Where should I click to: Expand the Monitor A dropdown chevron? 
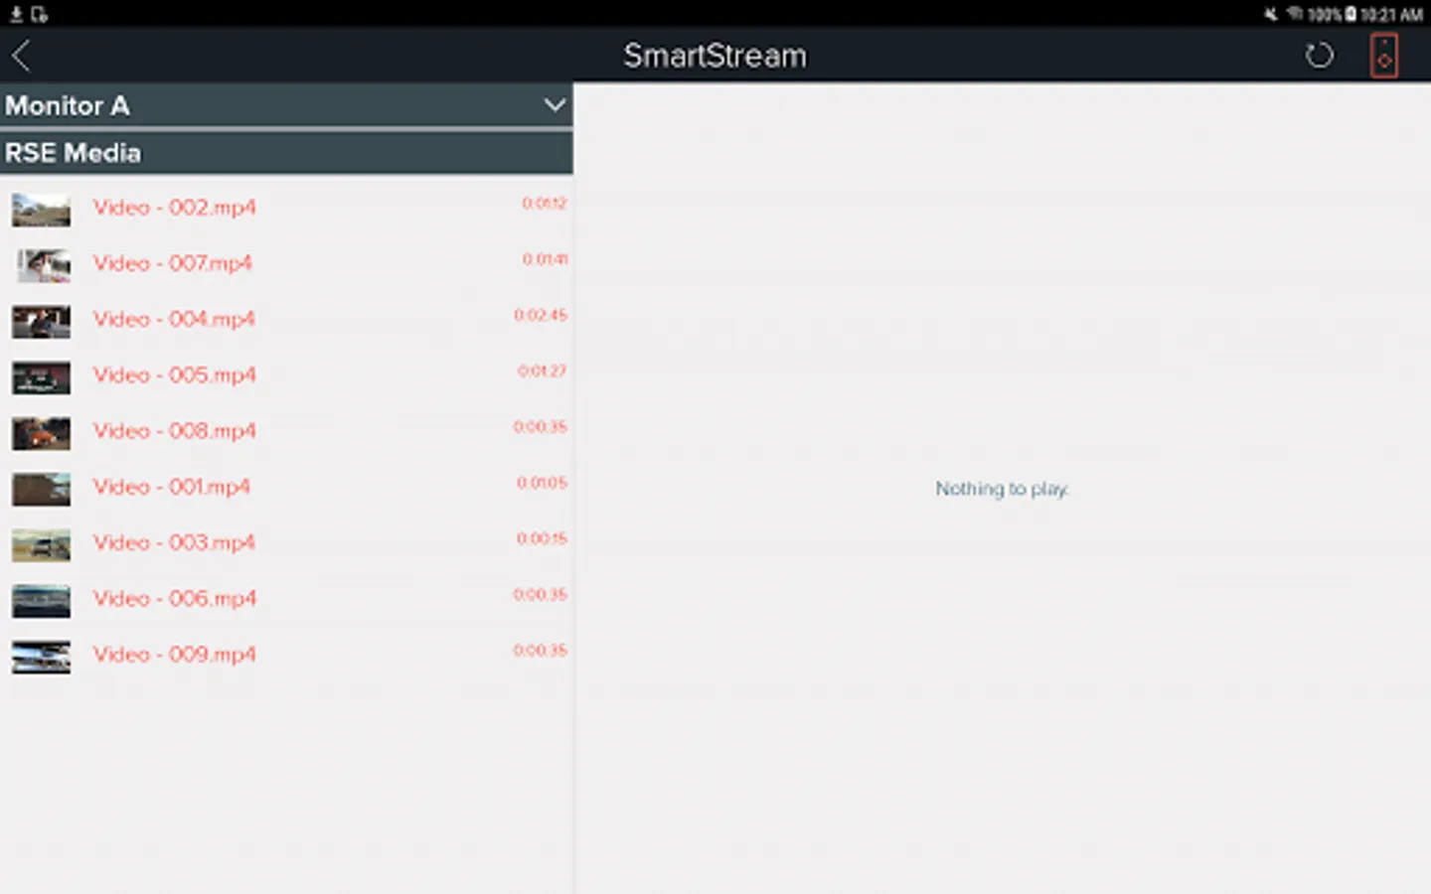555,105
